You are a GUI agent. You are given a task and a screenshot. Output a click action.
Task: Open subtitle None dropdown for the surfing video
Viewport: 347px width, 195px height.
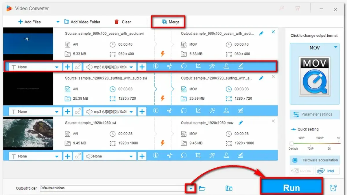(35, 112)
